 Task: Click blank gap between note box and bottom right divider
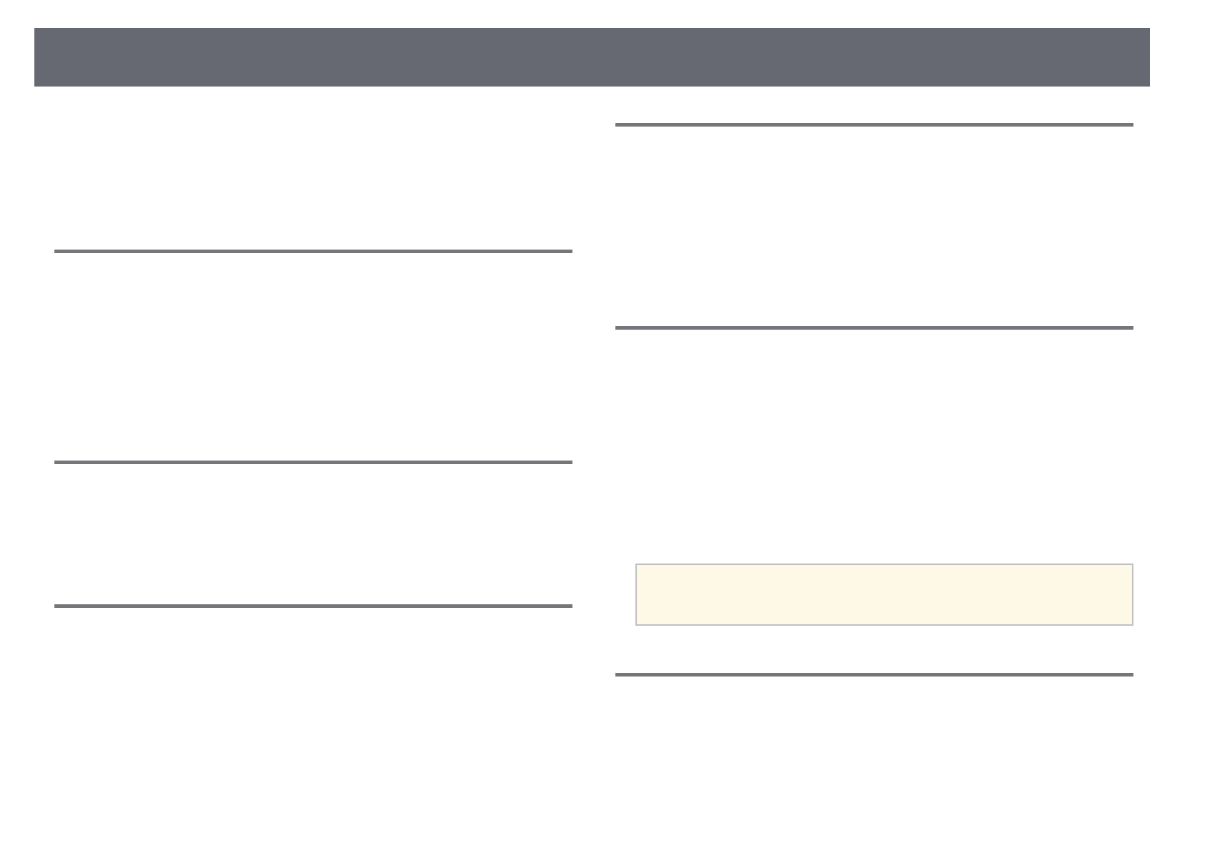874,649
